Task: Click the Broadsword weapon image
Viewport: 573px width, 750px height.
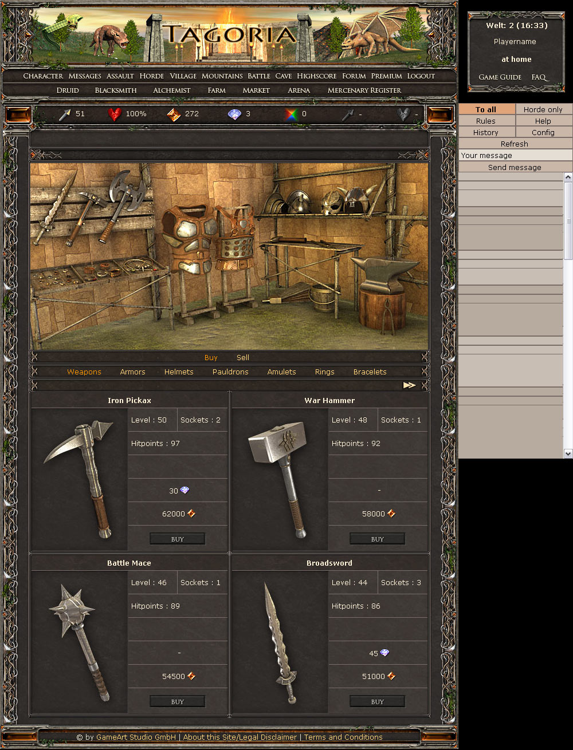Action: [x=280, y=642]
